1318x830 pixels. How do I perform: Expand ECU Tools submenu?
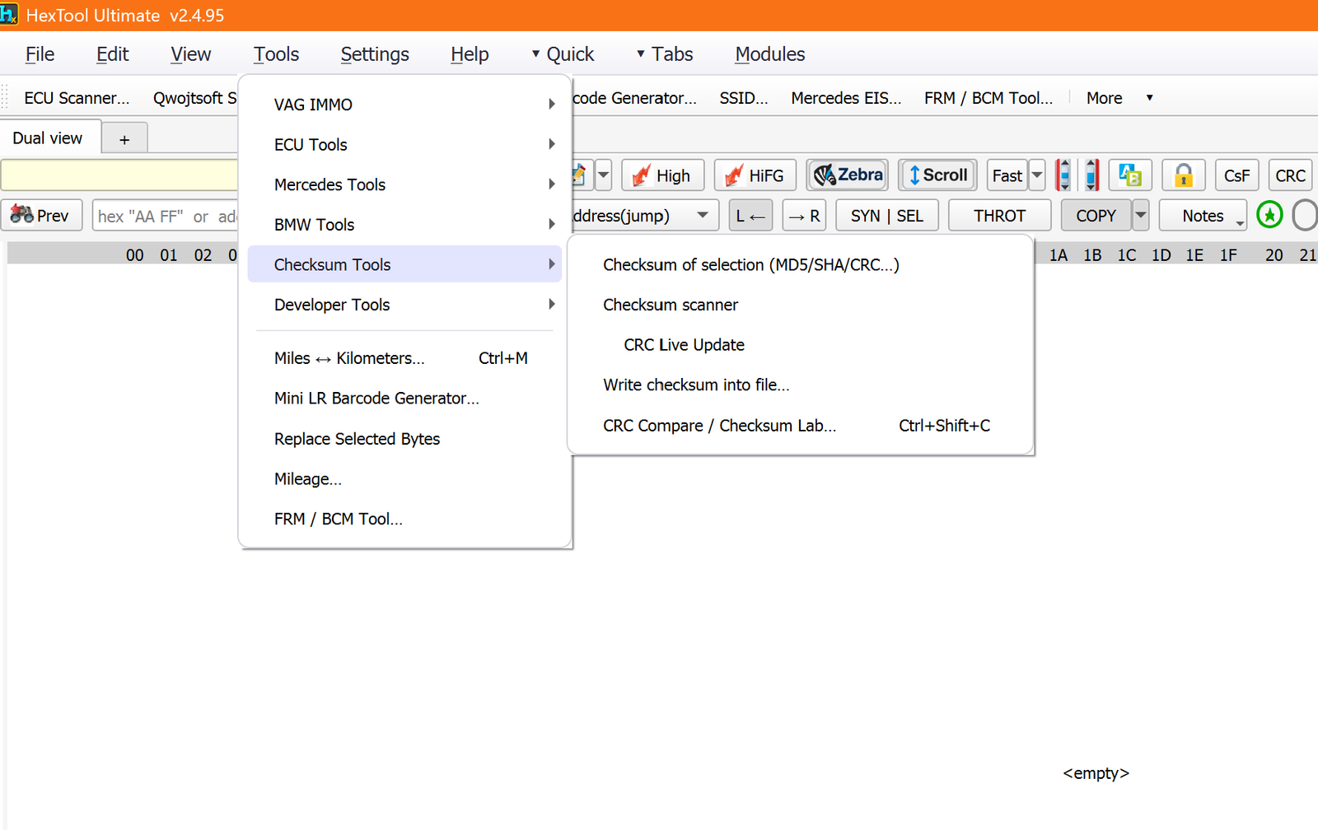404,145
